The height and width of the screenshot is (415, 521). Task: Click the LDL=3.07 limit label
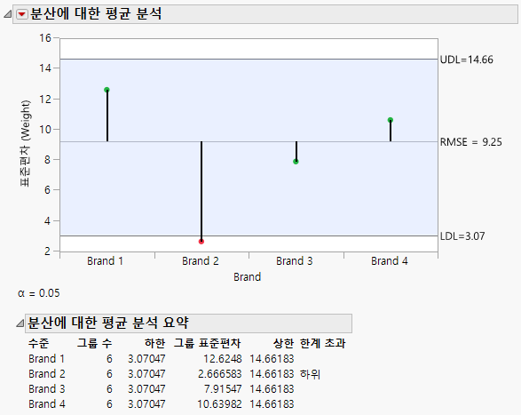[x=462, y=236]
